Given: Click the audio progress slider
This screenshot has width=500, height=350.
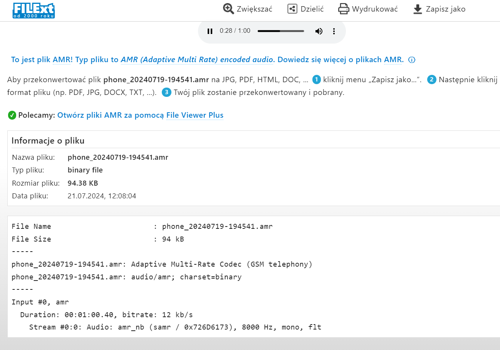Looking at the screenshot, I should pyautogui.click(x=280, y=31).
